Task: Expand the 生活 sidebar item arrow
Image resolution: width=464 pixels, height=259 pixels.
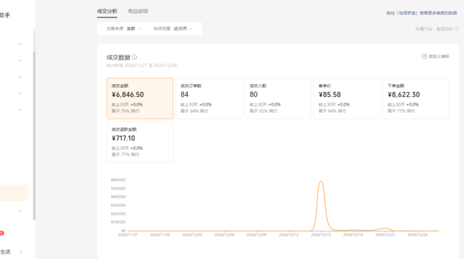Action: (20, 252)
